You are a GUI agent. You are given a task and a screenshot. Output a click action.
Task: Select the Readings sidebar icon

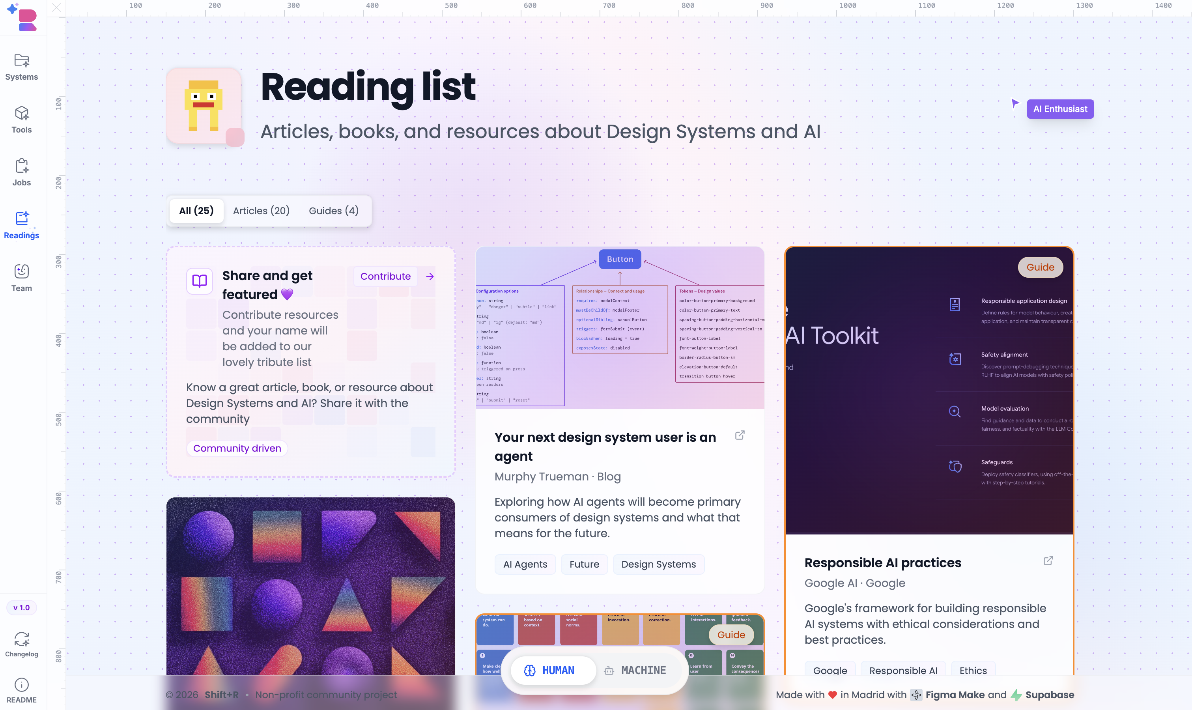tap(22, 225)
